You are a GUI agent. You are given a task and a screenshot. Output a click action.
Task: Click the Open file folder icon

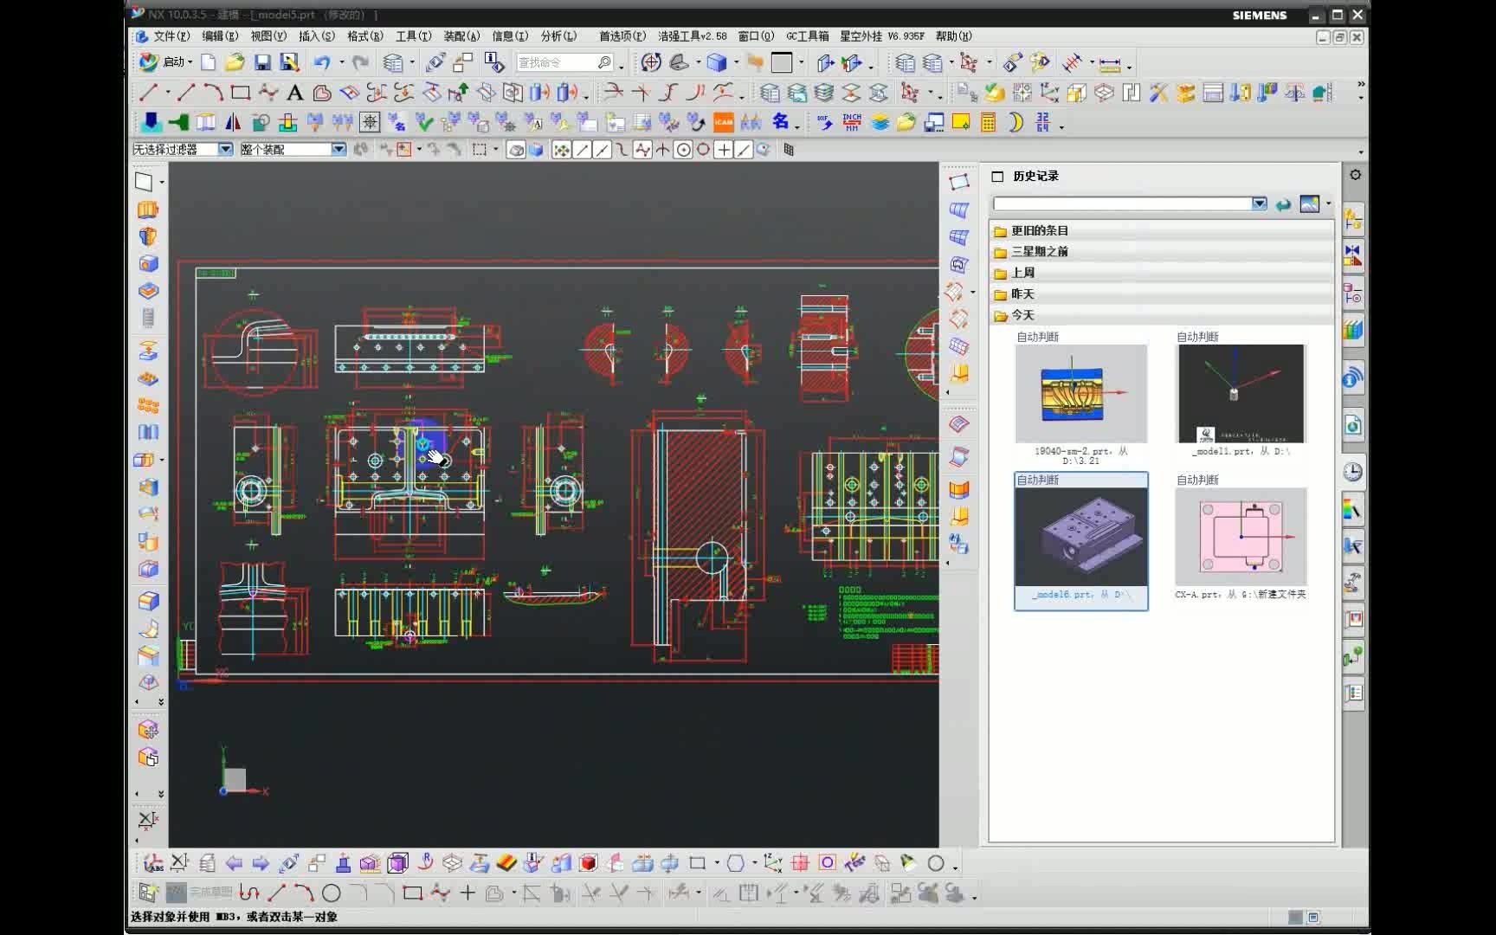click(x=235, y=62)
